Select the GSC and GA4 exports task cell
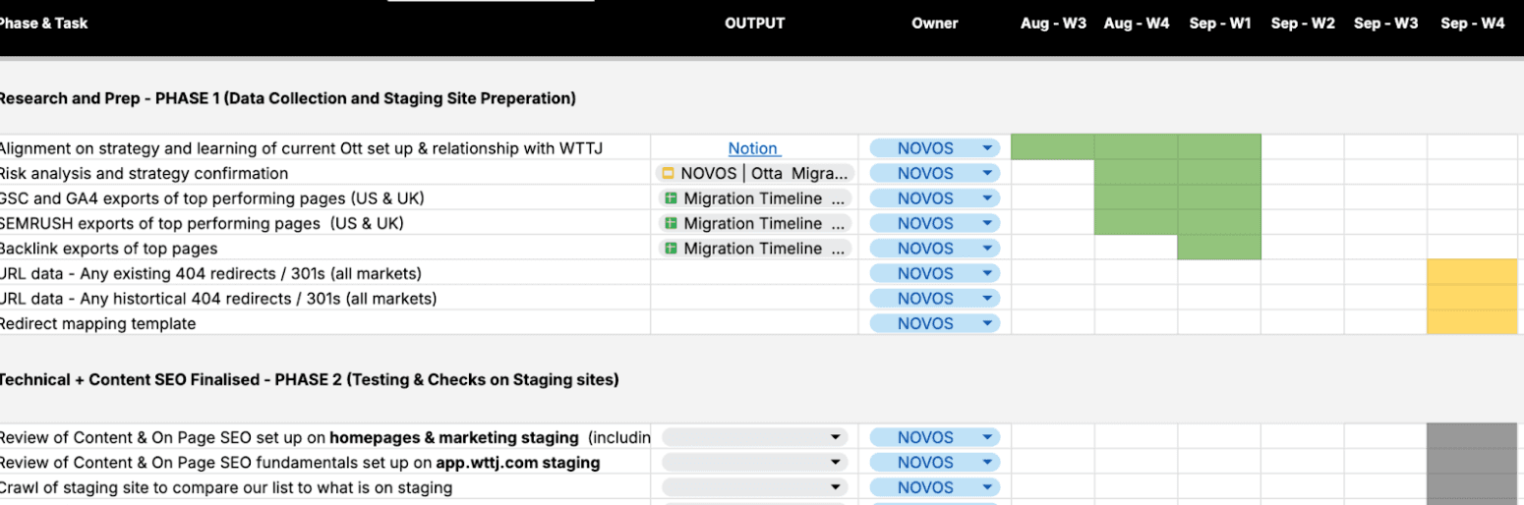 [x=324, y=198]
